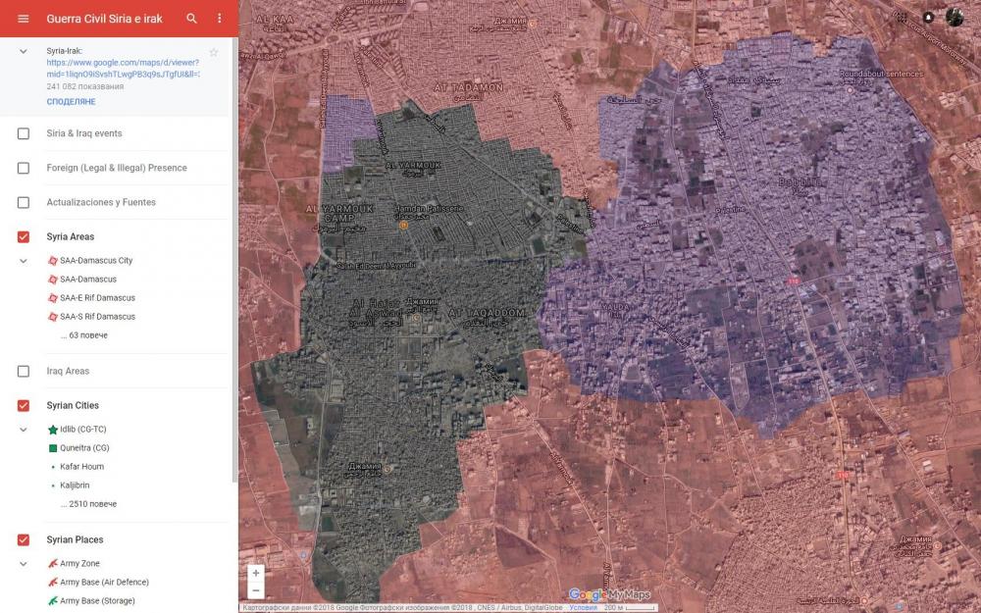Collapse the Syrian Cities item list
This screenshot has width=981, height=613.
point(24,430)
